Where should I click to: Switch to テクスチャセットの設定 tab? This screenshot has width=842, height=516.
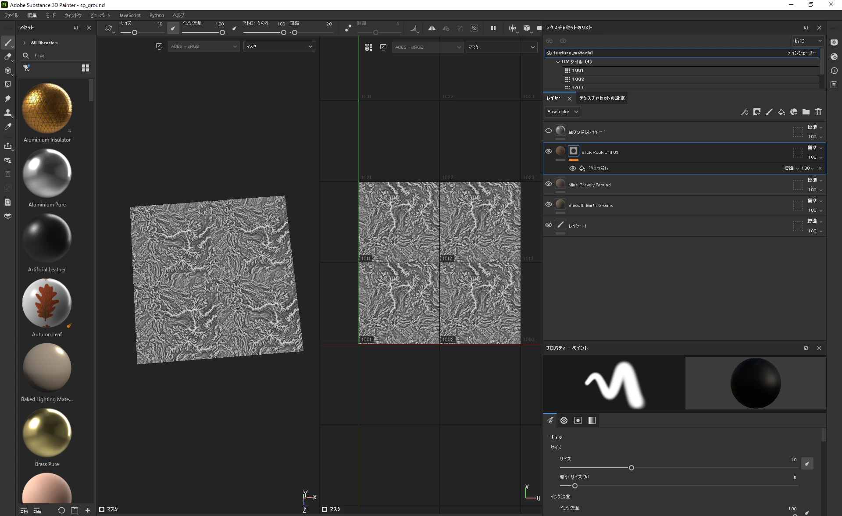602,98
